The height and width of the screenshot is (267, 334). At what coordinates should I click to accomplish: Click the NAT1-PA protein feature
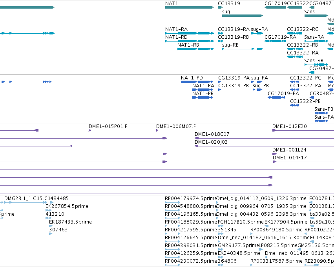(203, 90)
